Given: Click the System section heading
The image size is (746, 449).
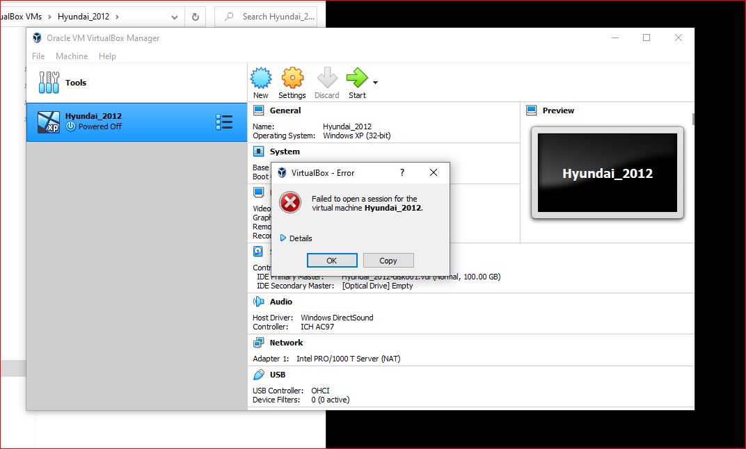Looking at the screenshot, I should (285, 152).
